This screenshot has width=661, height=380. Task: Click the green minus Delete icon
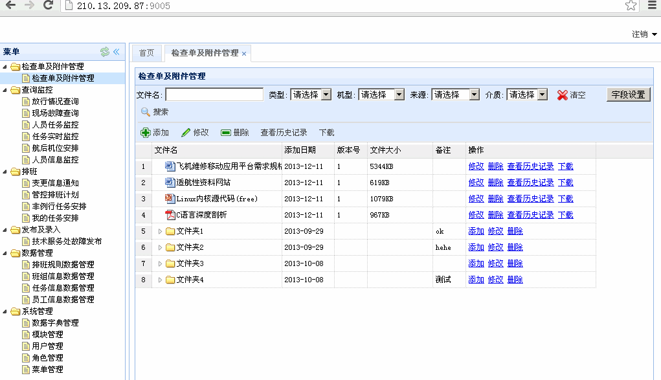point(226,133)
